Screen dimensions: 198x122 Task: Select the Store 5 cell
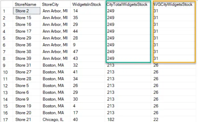(x=26, y=85)
